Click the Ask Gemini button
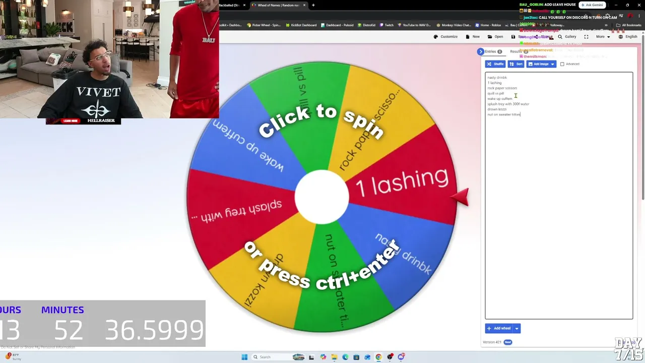Viewport: 645px width, 363px height. click(592, 5)
